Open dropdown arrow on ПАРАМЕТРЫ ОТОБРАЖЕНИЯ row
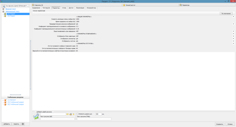236x127 pixels. (x=233, y=34)
